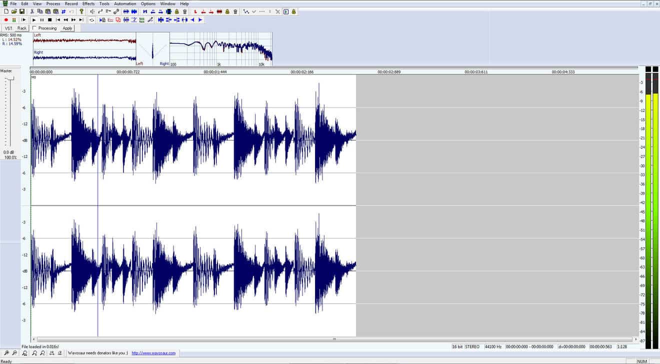Click the Save floppy disk icon
The image size is (660, 364).
click(x=22, y=11)
